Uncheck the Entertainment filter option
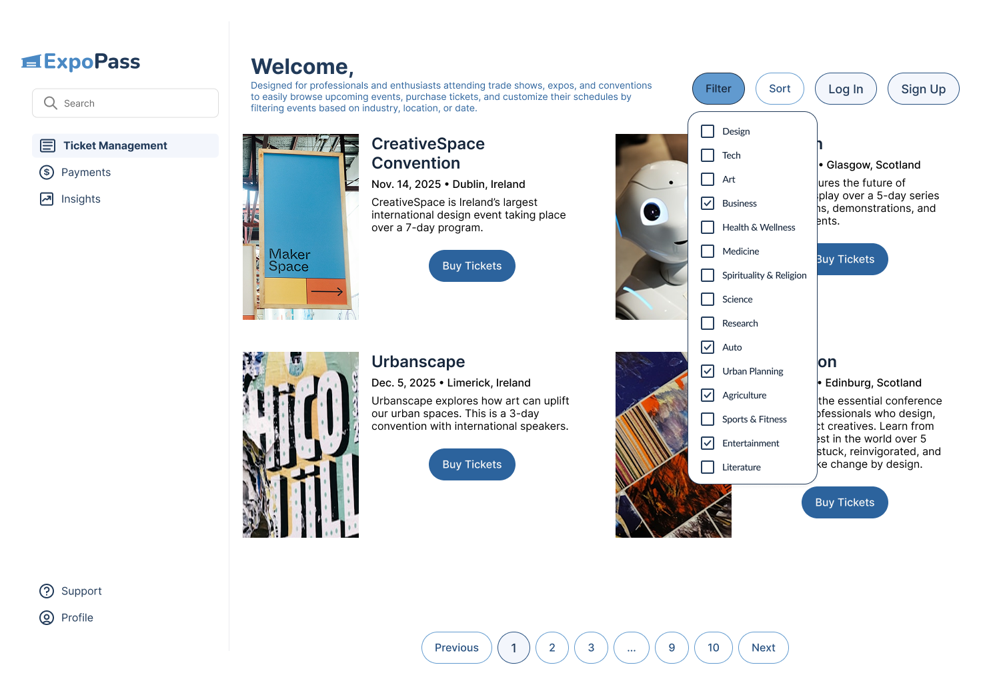The width and height of the screenshot is (981, 697). 708,443
